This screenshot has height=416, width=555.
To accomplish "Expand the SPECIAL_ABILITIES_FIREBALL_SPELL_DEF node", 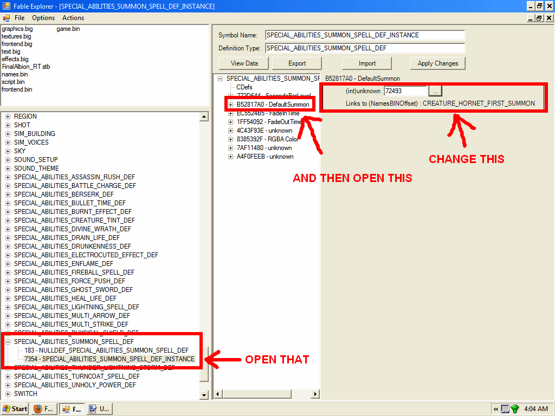I will (x=8, y=272).
